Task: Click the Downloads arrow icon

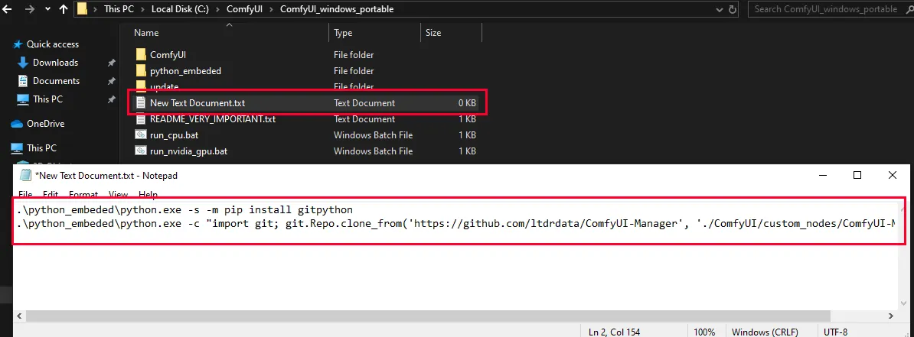Action: pyautogui.click(x=23, y=62)
